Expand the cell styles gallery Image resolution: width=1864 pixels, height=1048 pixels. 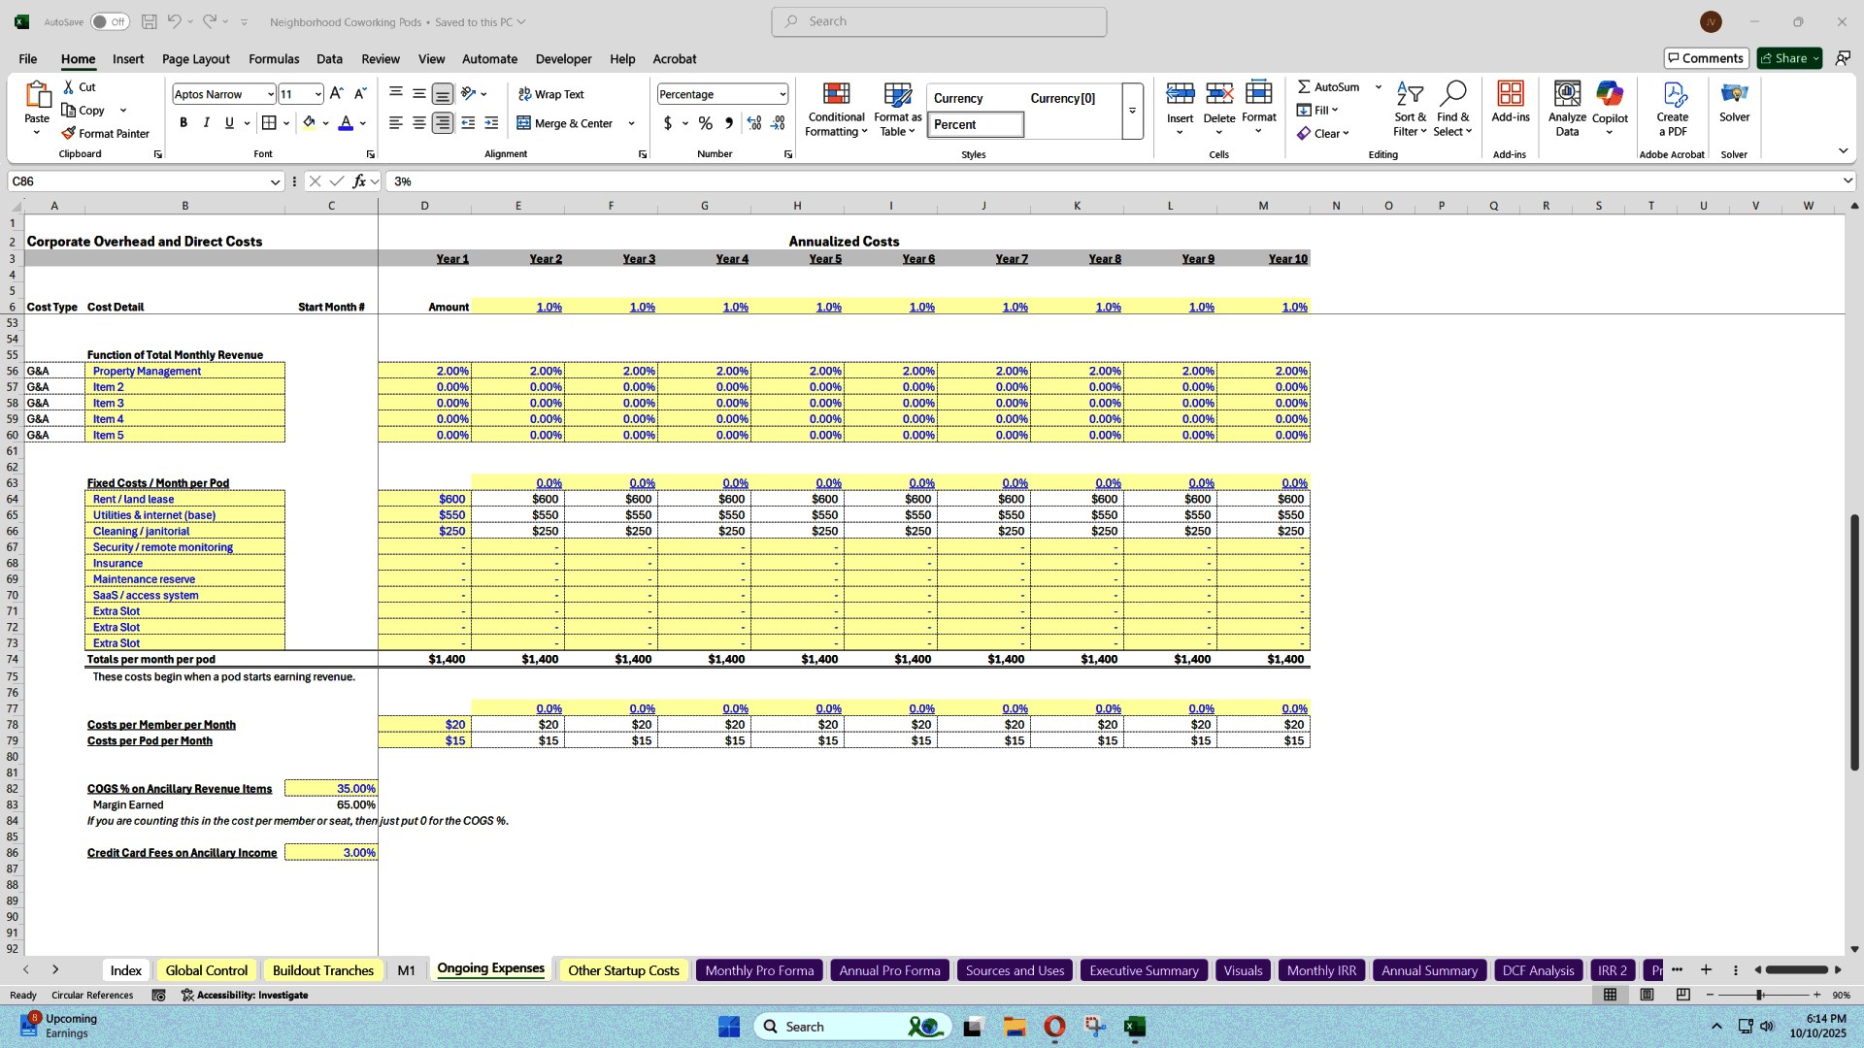(1132, 111)
